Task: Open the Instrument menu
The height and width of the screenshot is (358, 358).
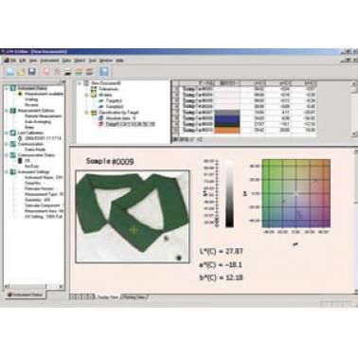Action: [50, 61]
